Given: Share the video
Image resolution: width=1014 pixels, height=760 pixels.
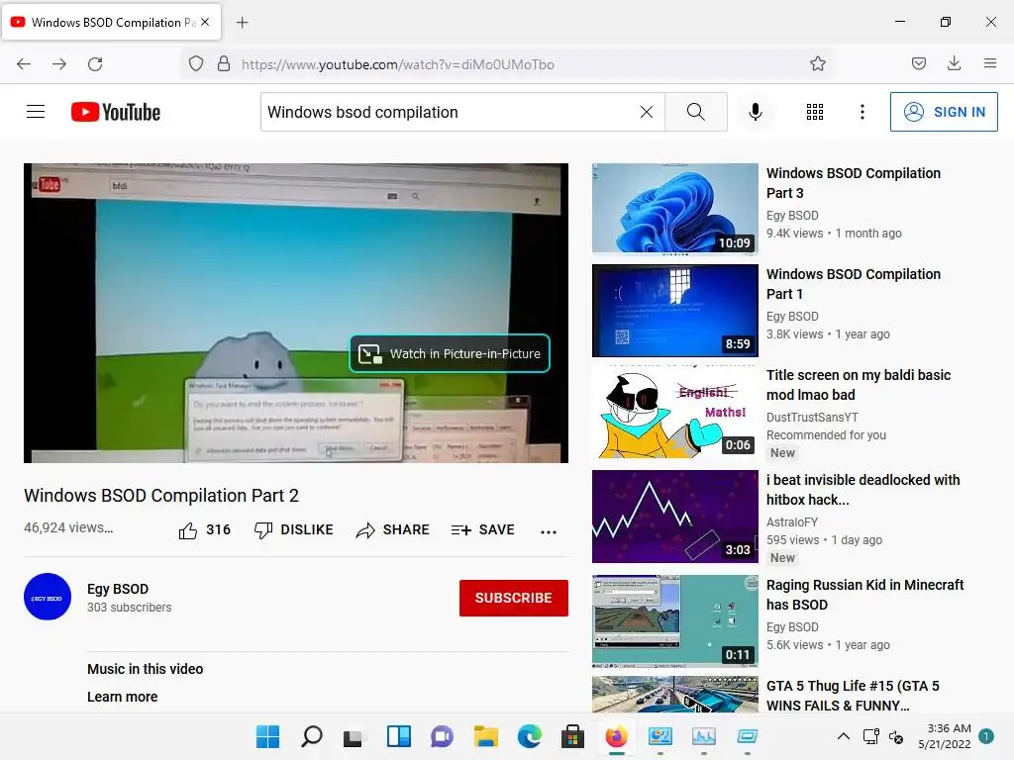Looking at the screenshot, I should [x=392, y=530].
